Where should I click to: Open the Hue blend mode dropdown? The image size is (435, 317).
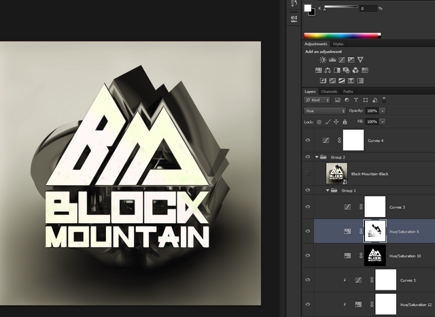(x=325, y=111)
